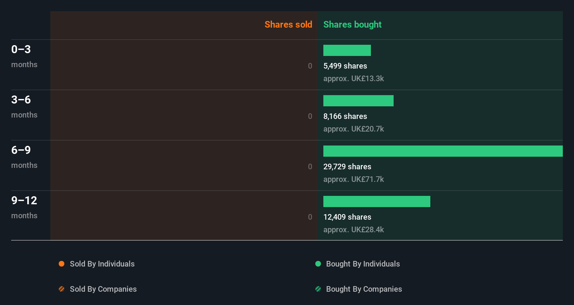Click the green bar for 9–12 months
Image resolution: width=574 pixels, height=305 pixels.
pyautogui.click(x=377, y=201)
